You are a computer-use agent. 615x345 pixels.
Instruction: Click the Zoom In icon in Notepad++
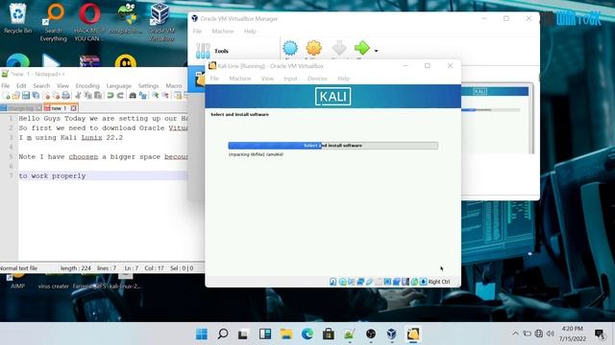point(156,96)
